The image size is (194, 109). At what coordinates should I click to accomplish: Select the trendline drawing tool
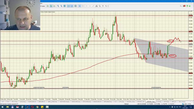tap(93, 6)
